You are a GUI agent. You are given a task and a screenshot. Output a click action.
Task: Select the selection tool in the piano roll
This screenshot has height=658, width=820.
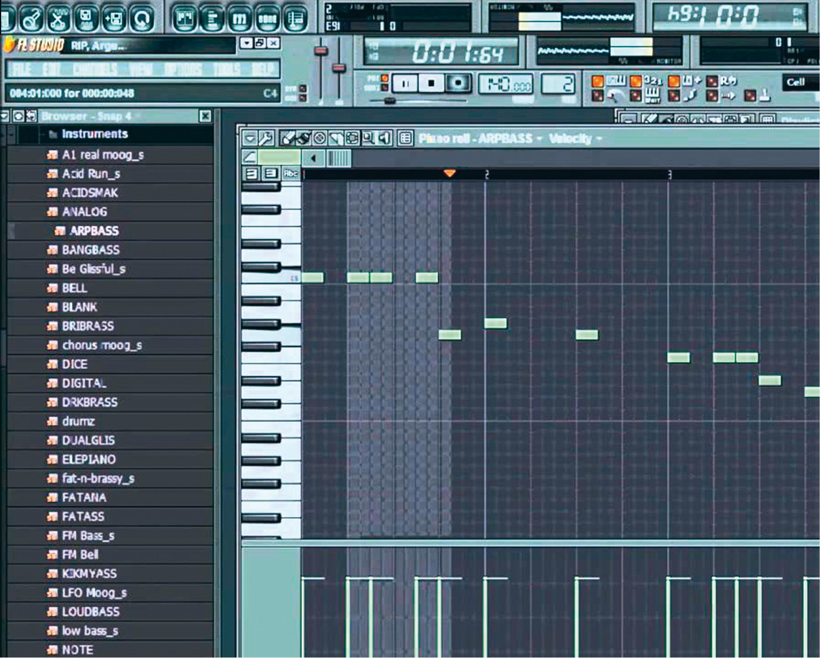click(352, 138)
